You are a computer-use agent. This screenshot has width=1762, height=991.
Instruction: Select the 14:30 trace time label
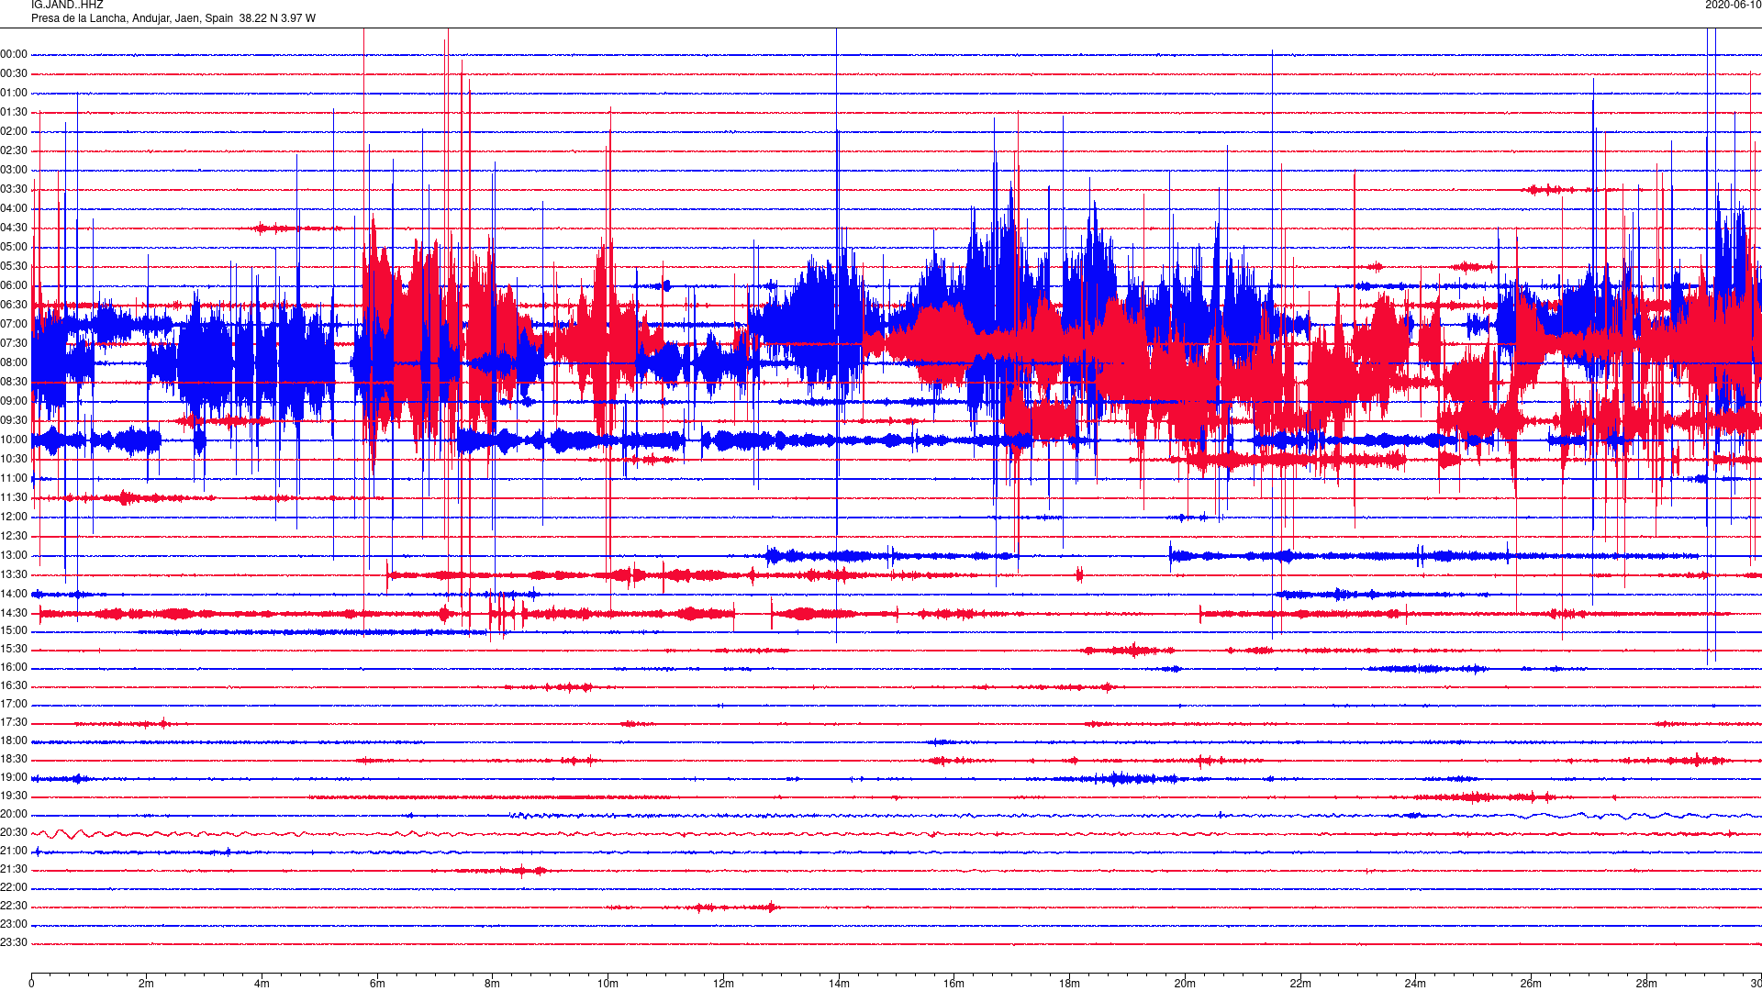click(x=14, y=614)
